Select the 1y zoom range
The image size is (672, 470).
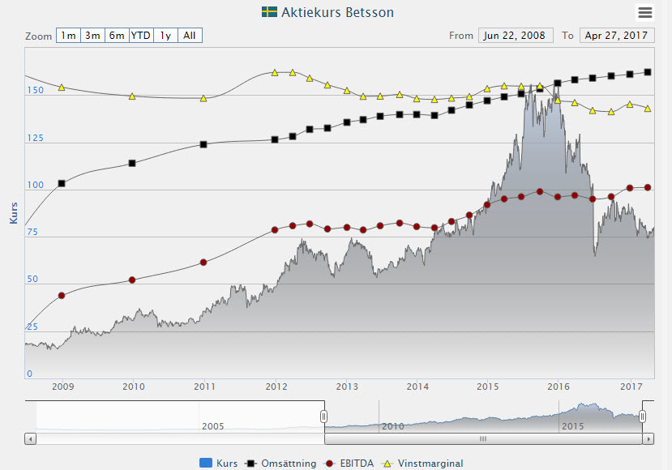coord(165,36)
